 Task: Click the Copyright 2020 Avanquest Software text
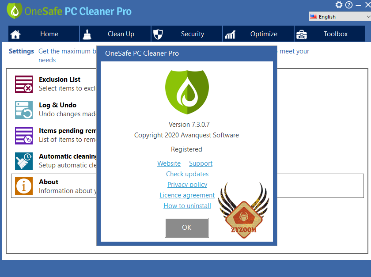pos(186,135)
